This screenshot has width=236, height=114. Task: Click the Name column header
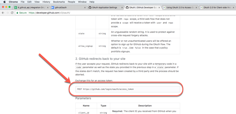click(x=86, y=105)
